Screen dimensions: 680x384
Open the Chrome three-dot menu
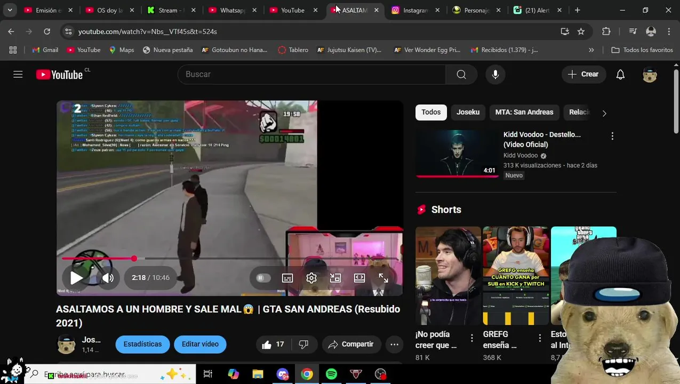pyautogui.click(x=669, y=31)
